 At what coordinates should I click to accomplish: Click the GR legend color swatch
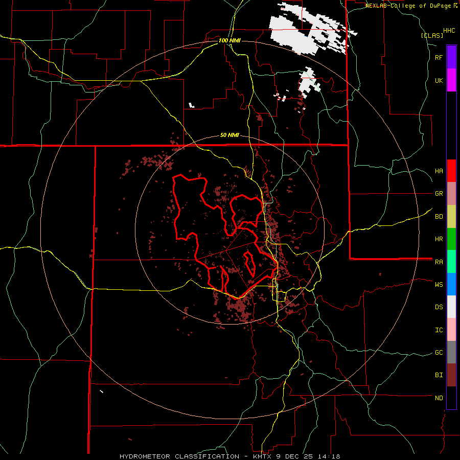[451, 194]
